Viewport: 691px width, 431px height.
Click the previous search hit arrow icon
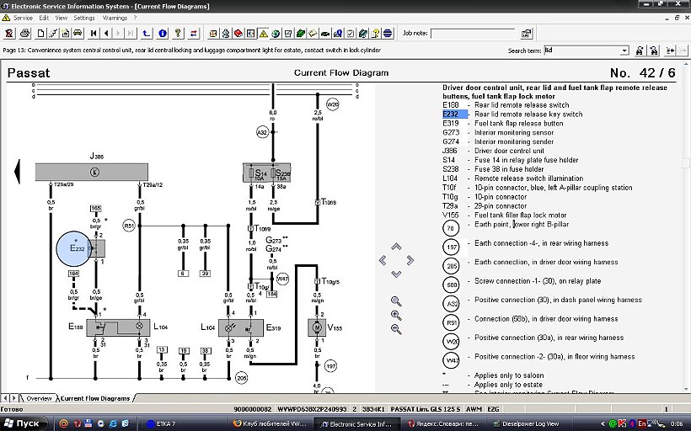pyautogui.click(x=670, y=51)
